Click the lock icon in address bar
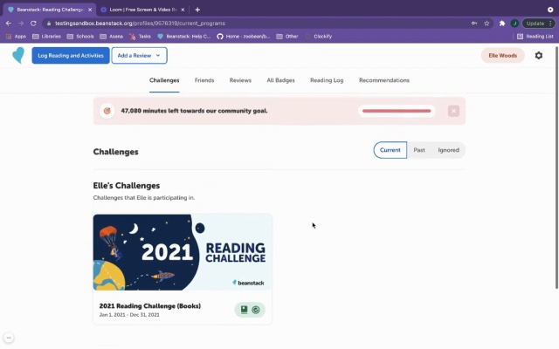Screen dimensions: 559x349 49,24
